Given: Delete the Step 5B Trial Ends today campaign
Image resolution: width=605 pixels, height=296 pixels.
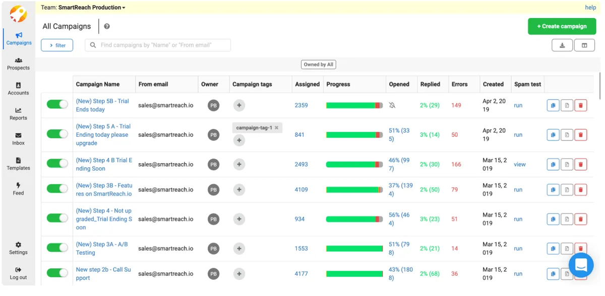Looking at the screenshot, I should 580,105.
